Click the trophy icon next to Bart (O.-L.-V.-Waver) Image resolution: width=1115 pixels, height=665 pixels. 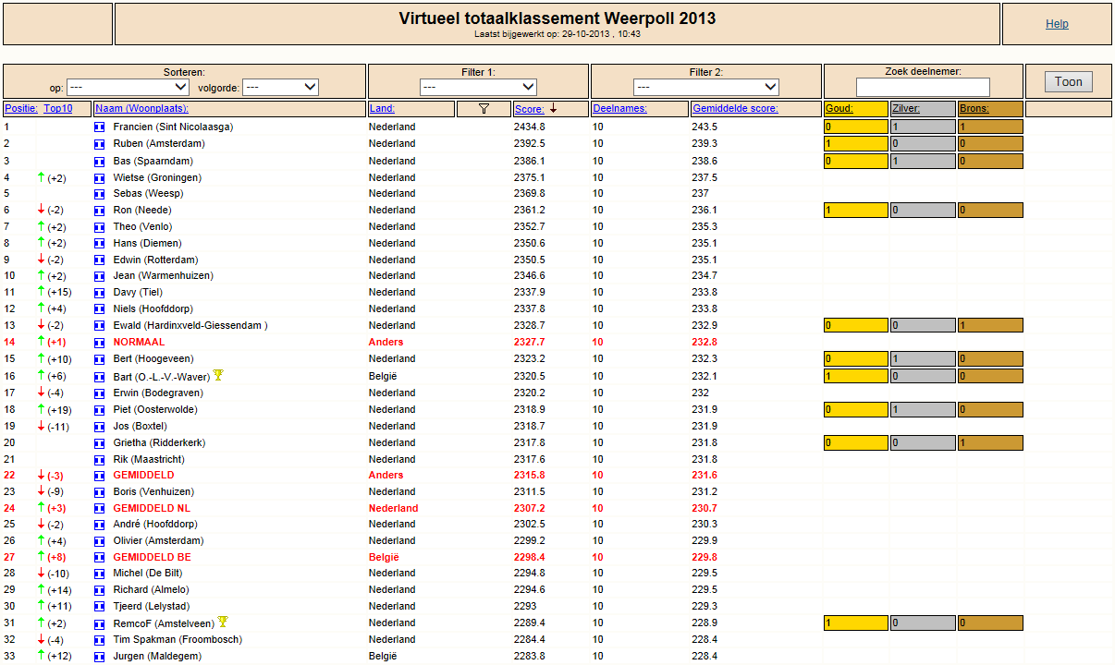(x=218, y=375)
